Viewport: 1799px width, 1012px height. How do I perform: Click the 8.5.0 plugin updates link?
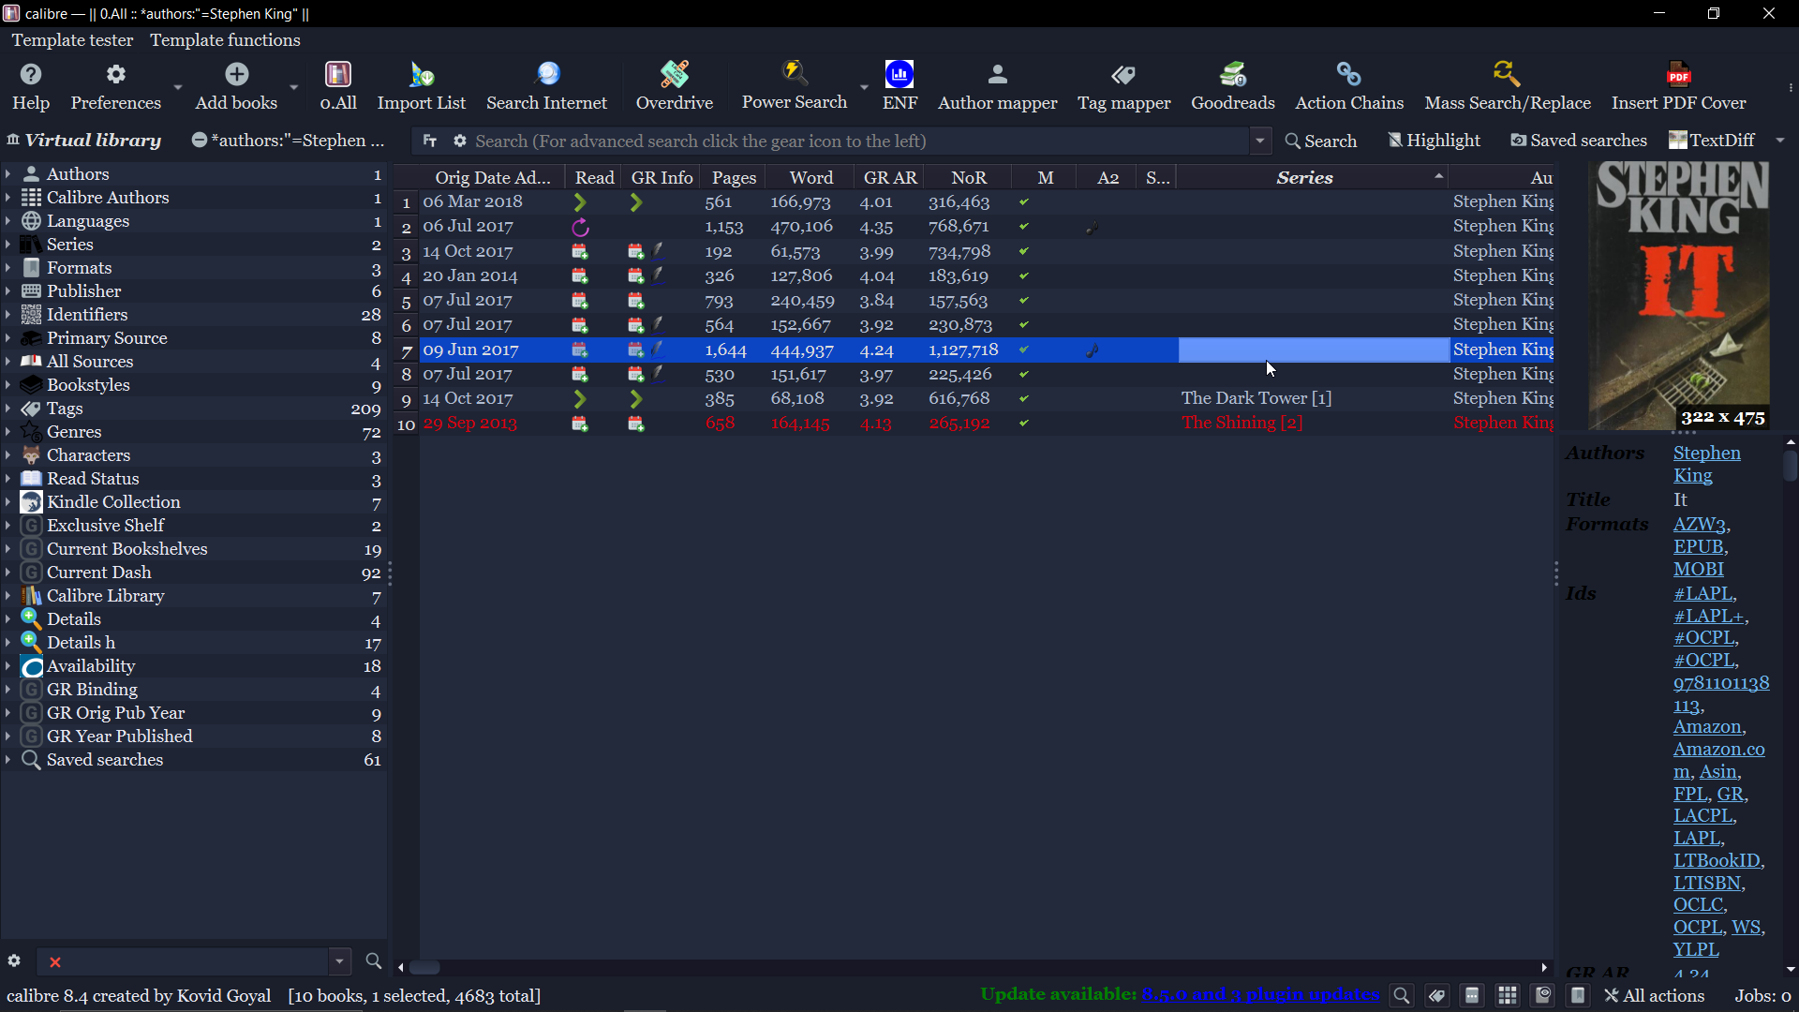(x=1259, y=995)
